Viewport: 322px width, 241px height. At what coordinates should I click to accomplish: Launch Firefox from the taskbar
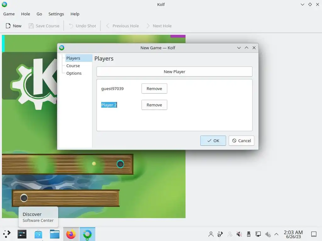click(71, 234)
